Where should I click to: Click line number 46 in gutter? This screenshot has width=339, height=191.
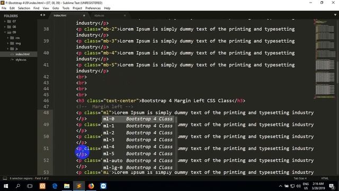click(46, 101)
